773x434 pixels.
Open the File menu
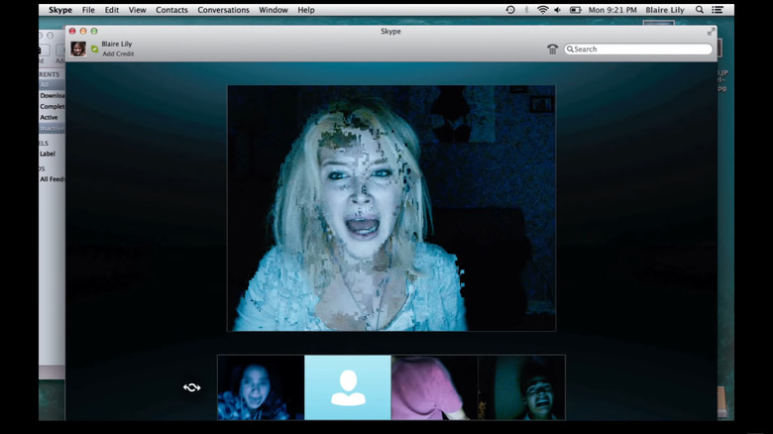click(88, 10)
